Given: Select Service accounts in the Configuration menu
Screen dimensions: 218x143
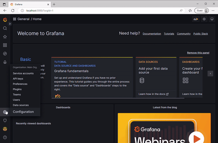Looking at the screenshot, I should [x=23, y=73].
